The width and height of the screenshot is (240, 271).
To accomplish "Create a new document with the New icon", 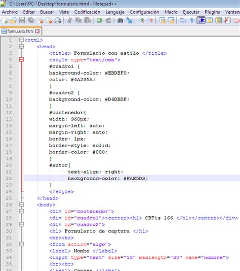I will (x=5, y=20).
